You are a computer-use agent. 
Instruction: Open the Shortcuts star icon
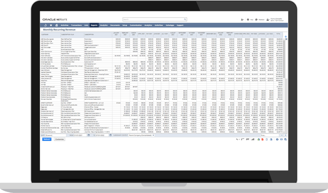(51, 25)
